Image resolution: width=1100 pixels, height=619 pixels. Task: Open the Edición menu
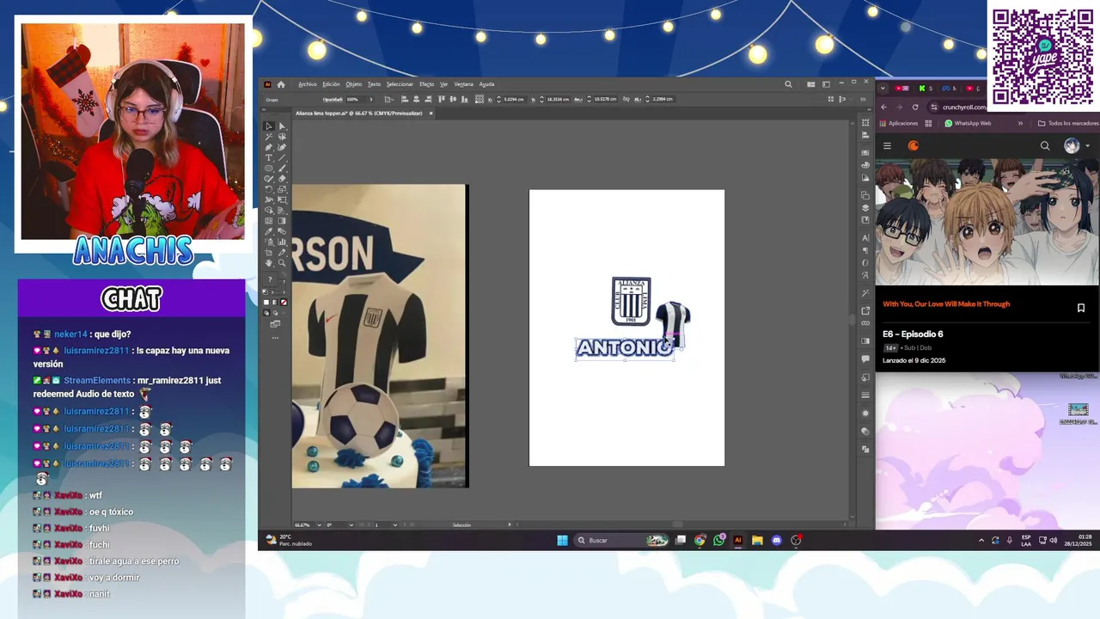pos(331,84)
